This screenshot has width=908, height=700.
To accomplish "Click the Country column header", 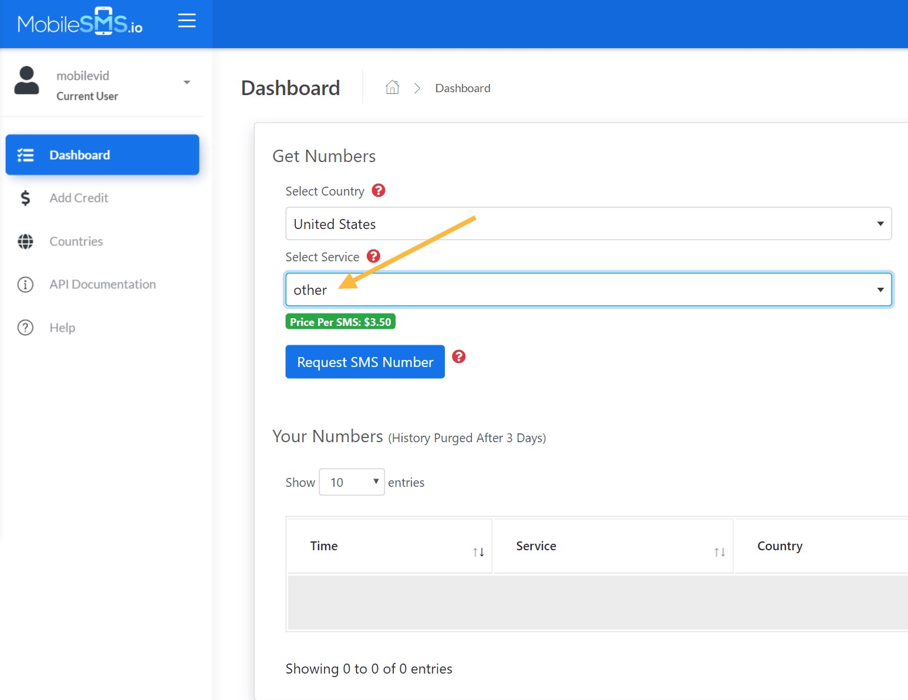I will (779, 546).
